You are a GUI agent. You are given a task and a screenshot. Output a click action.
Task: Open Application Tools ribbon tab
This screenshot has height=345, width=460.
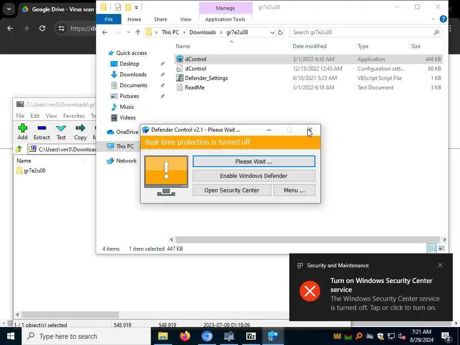click(x=225, y=19)
